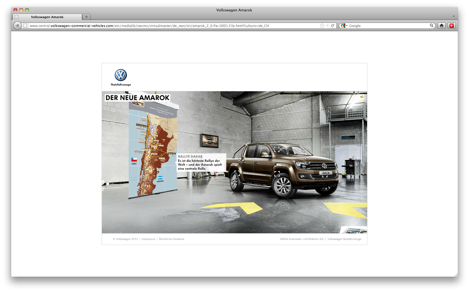Image resolution: width=469 pixels, height=292 pixels.
Task: Mute the page sound with the speaker icon
Action: click(362, 97)
